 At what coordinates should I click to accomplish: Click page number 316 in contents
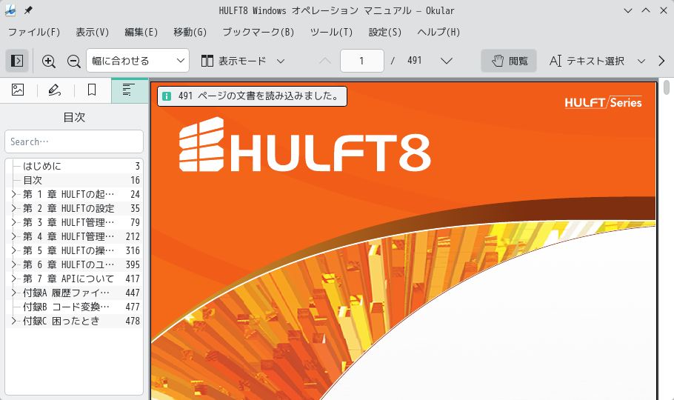click(133, 251)
